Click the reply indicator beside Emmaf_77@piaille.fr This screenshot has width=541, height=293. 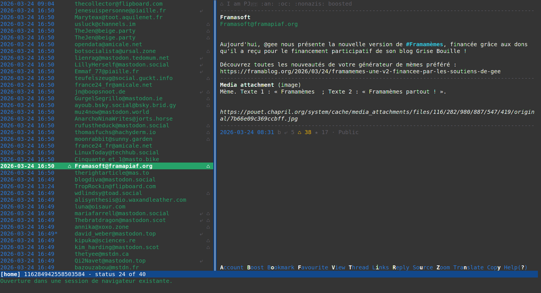point(201,72)
